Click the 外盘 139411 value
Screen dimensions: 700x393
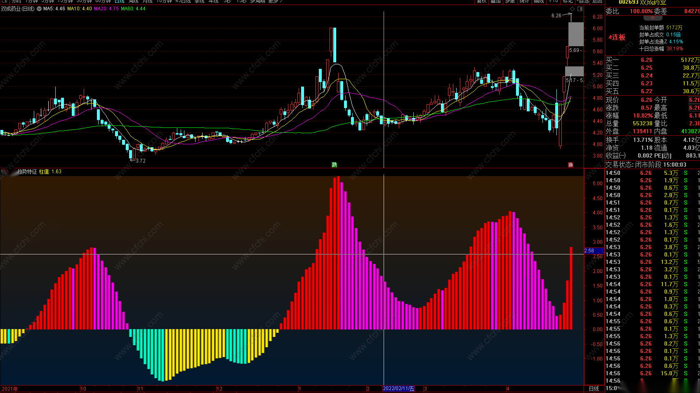click(x=643, y=131)
